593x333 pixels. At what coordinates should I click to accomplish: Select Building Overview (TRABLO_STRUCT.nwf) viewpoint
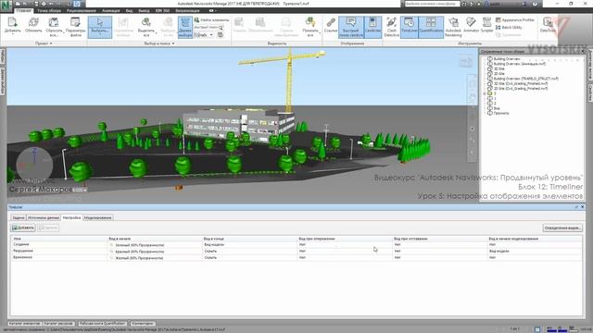[x=525, y=79]
